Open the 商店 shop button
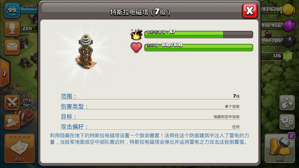This screenshot has height=168, width=299. (x=280, y=148)
